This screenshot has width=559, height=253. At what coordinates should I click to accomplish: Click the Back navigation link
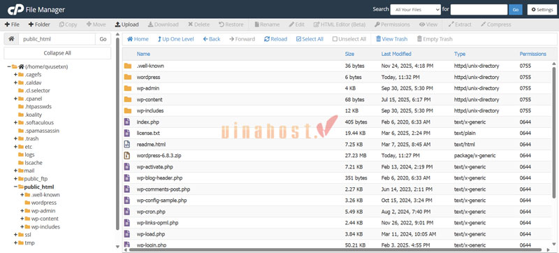212,39
